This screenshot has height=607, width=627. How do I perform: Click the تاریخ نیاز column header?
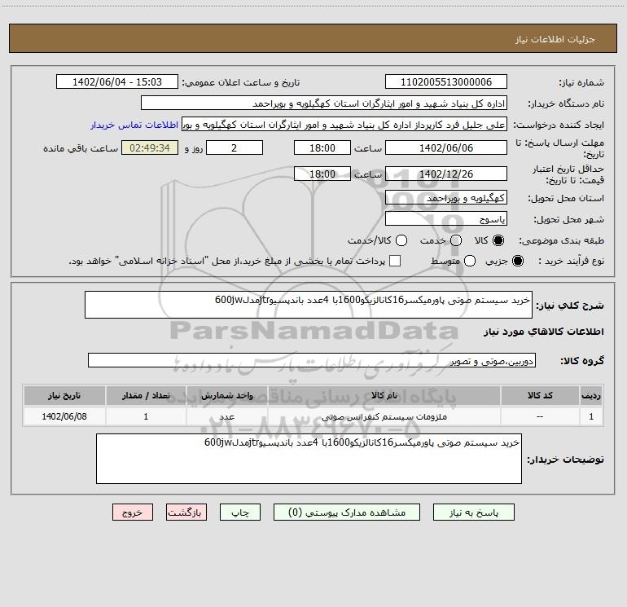[x=64, y=395]
